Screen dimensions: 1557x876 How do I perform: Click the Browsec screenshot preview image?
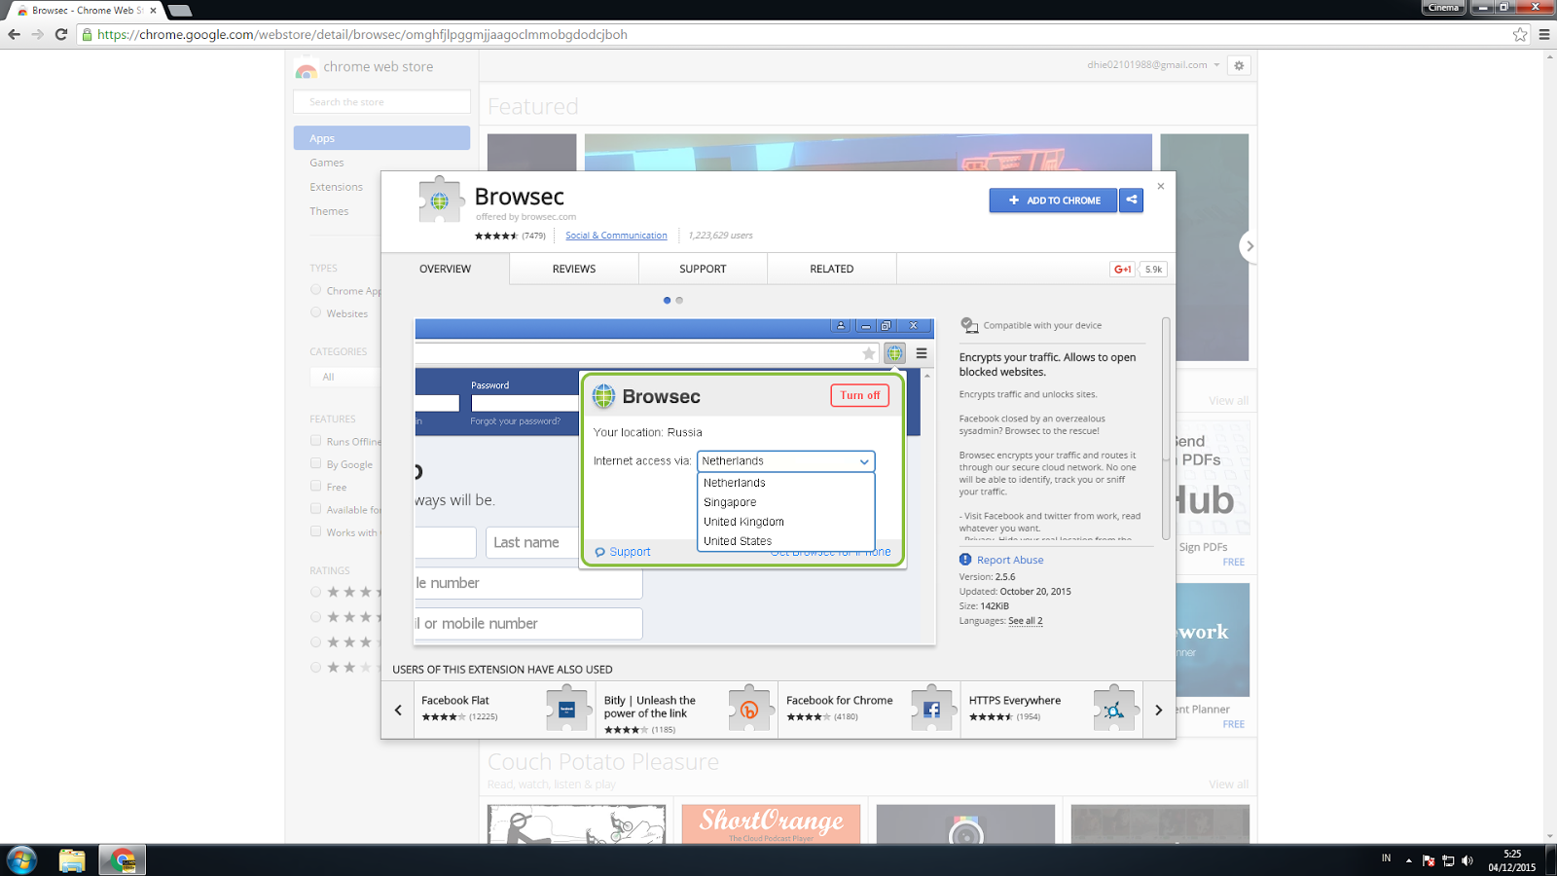674,481
